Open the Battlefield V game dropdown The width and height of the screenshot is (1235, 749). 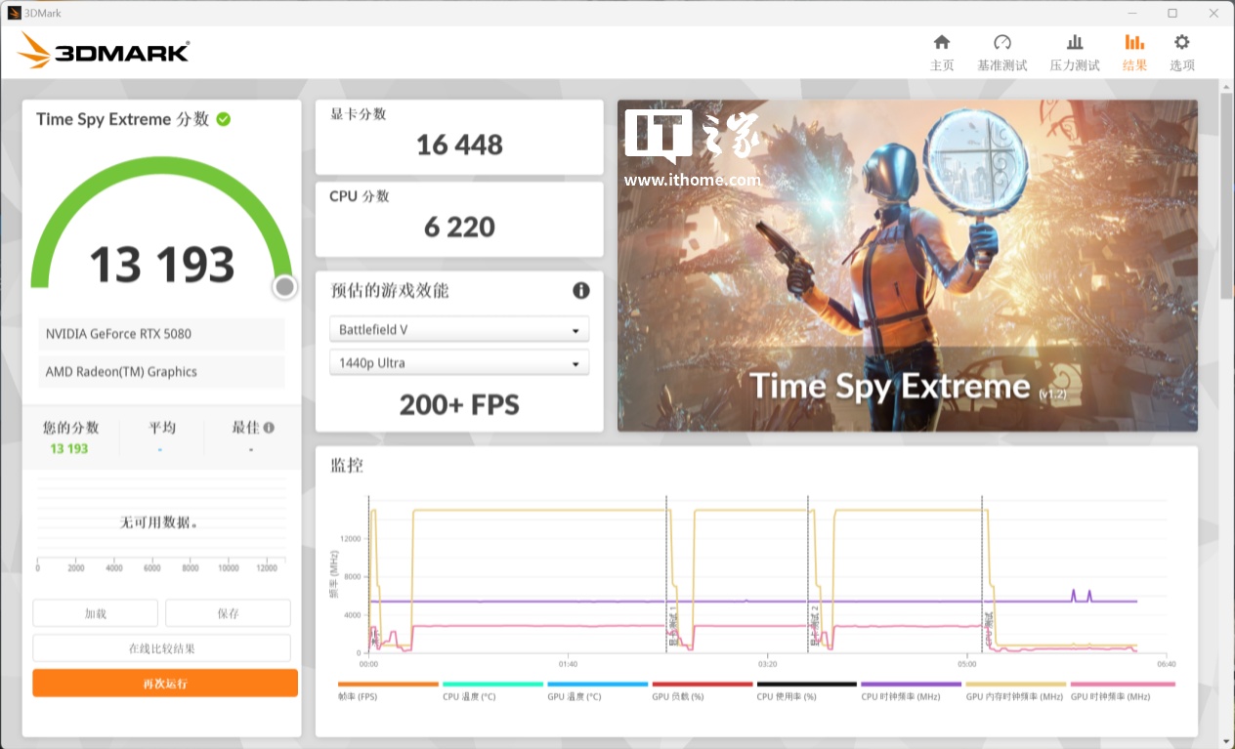coord(459,330)
